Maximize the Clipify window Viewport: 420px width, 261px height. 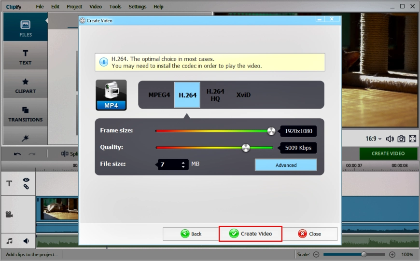click(x=402, y=6)
